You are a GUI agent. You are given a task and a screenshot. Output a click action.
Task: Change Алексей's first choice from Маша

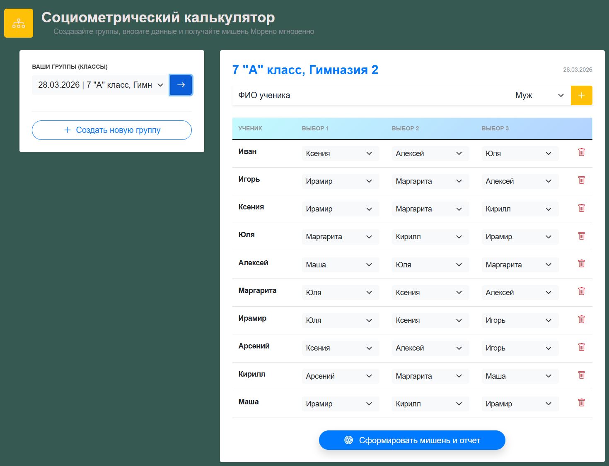point(340,264)
